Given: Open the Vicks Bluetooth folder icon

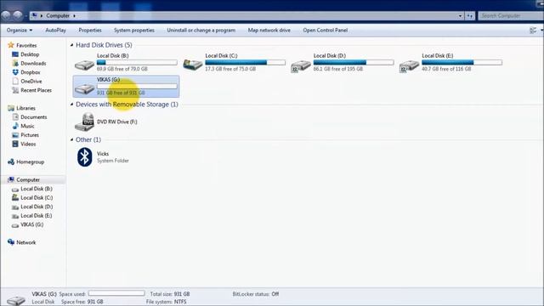Looking at the screenshot, I should [85, 157].
